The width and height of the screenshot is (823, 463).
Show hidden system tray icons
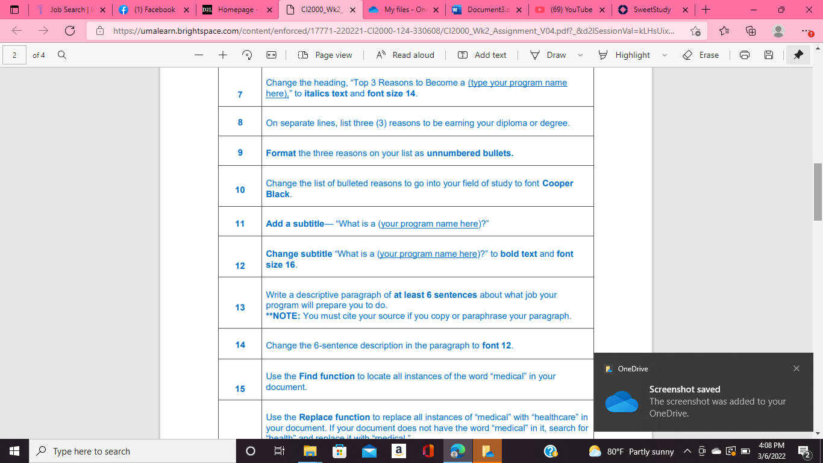[x=687, y=451]
